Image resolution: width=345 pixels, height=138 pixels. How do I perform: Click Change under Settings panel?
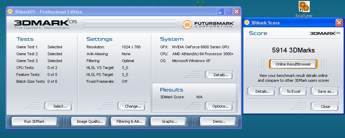tap(132, 106)
